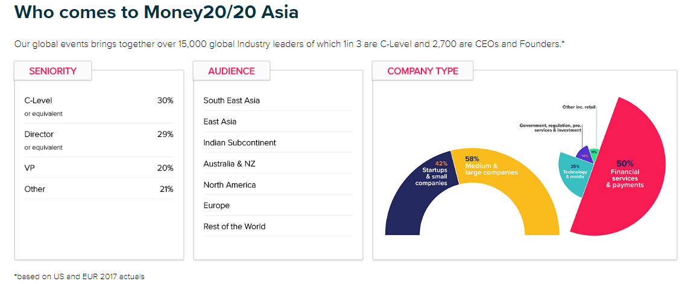
Task: Select the Australia & NZ audience row
Action: click(x=230, y=164)
